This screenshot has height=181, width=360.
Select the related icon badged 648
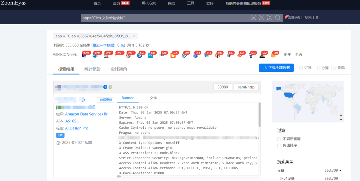pos(151,56)
